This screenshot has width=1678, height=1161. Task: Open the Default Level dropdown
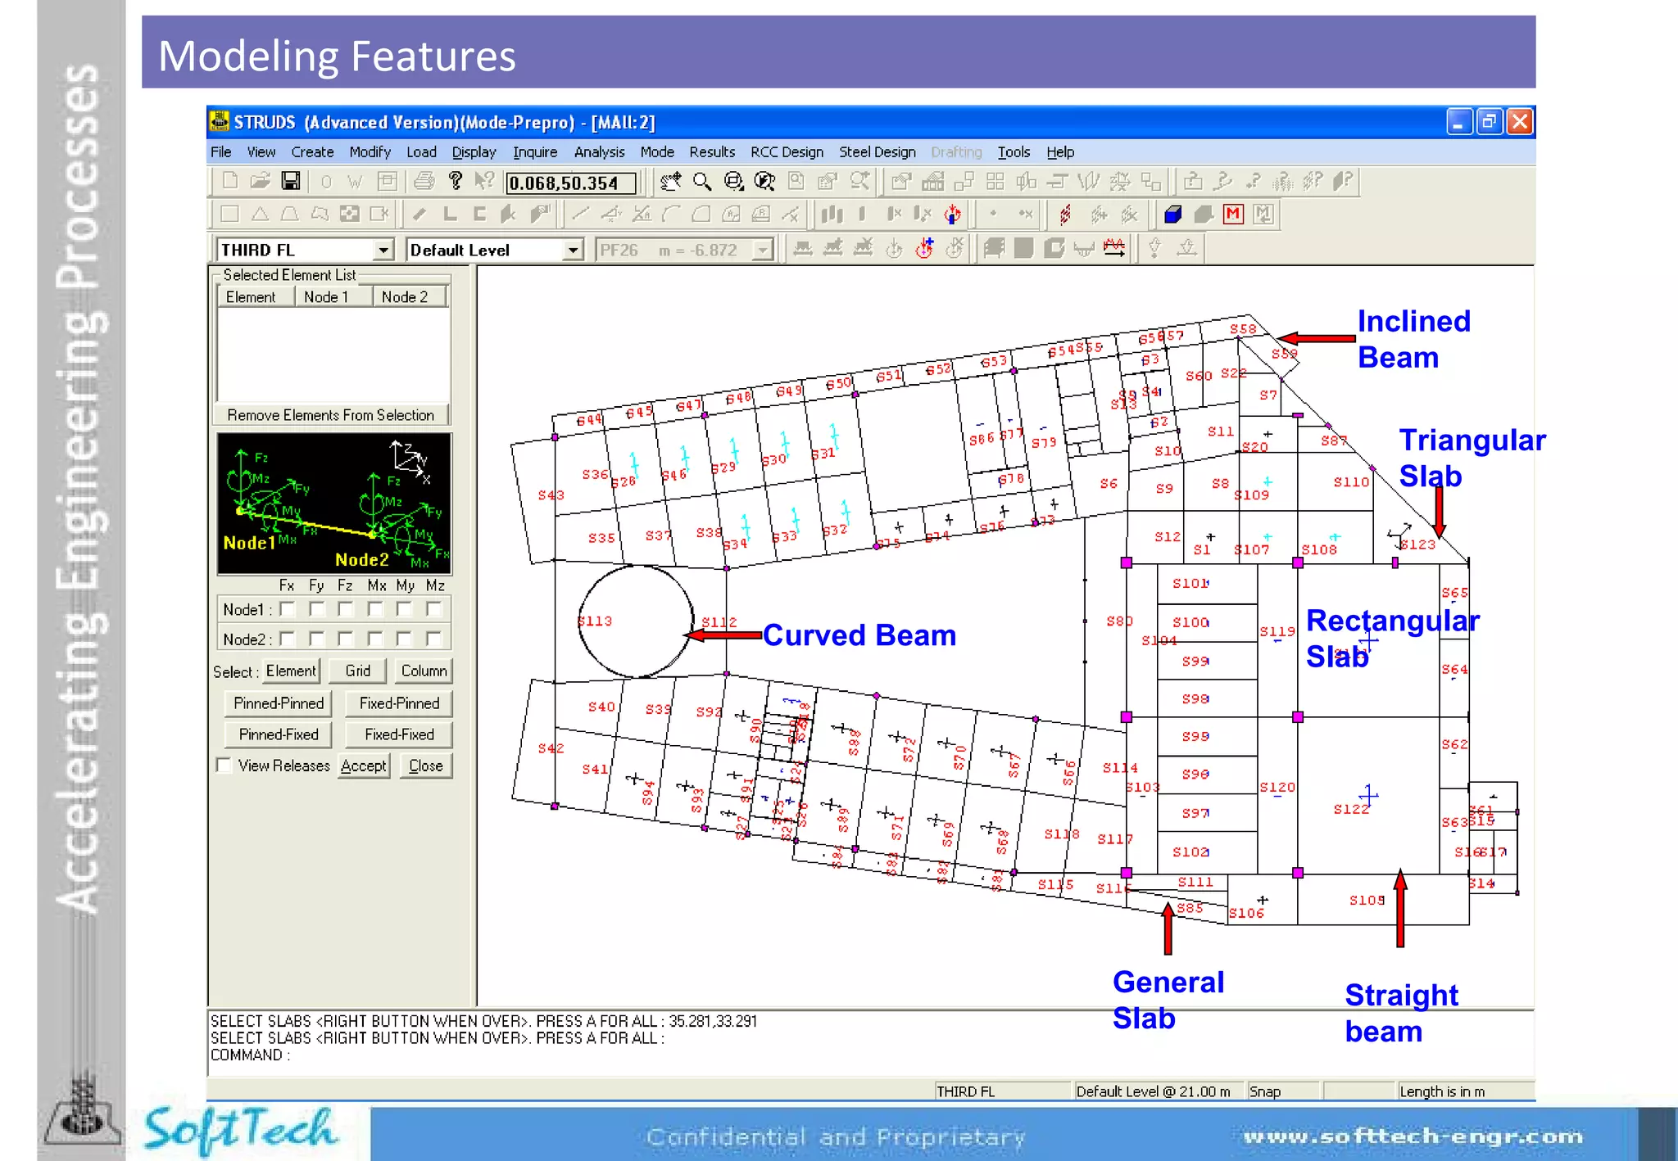click(573, 250)
